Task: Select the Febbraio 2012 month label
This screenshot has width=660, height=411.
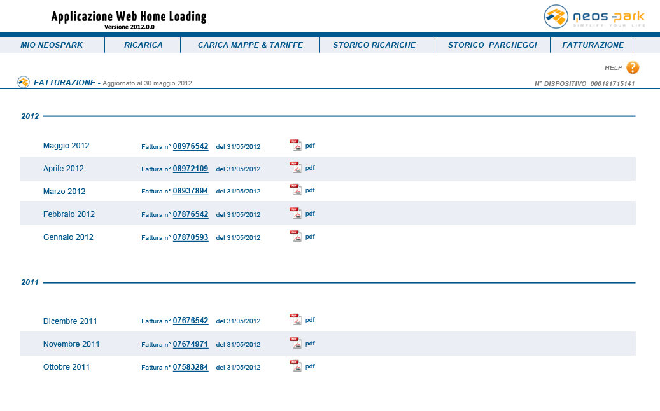Action: (69, 214)
